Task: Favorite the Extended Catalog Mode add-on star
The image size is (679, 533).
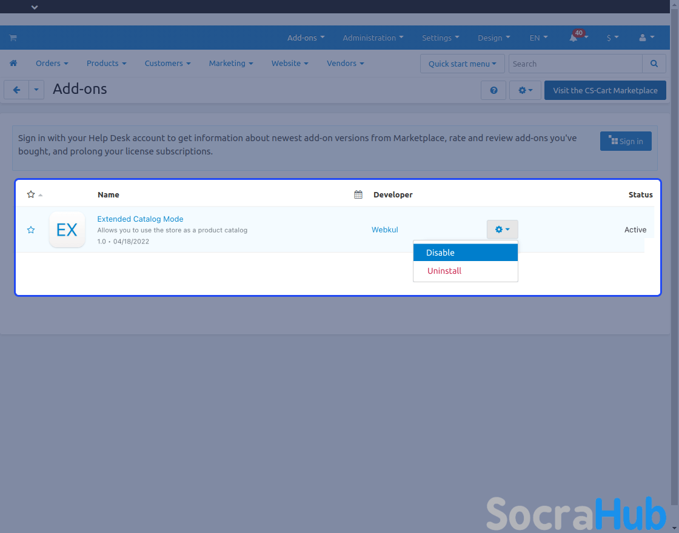Action: [31, 230]
